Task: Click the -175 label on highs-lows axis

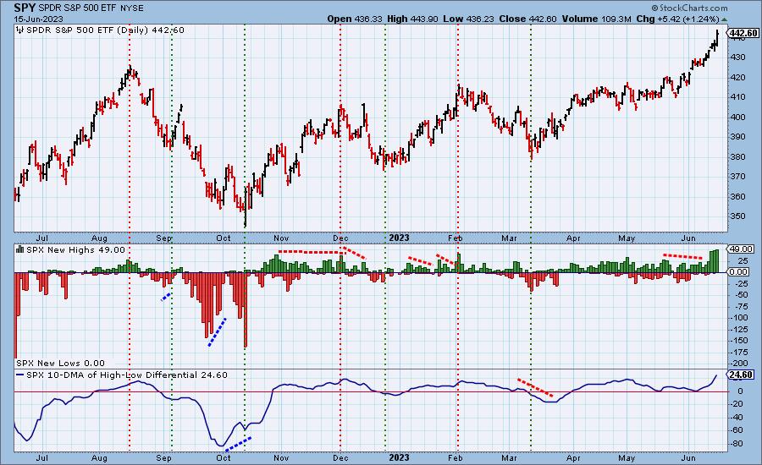Action: tap(741, 353)
